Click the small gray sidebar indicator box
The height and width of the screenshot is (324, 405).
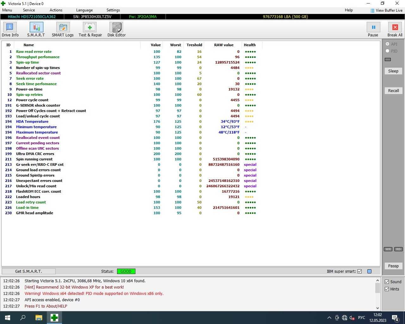pos(388,59)
